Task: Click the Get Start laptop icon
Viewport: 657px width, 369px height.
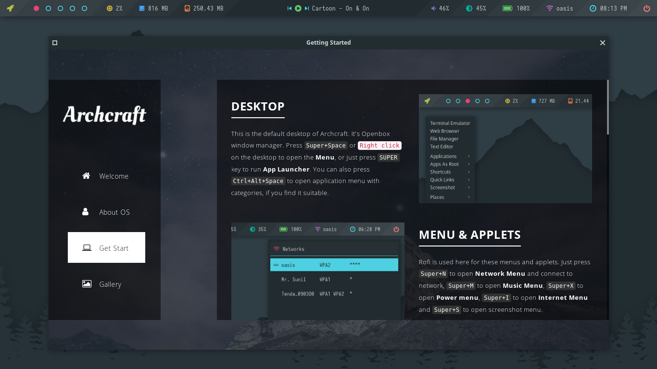Action: point(87,247)
